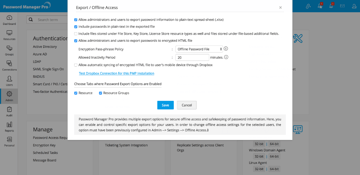
Task: Open the Offline Password File dropdown
Action: point(199,49)
